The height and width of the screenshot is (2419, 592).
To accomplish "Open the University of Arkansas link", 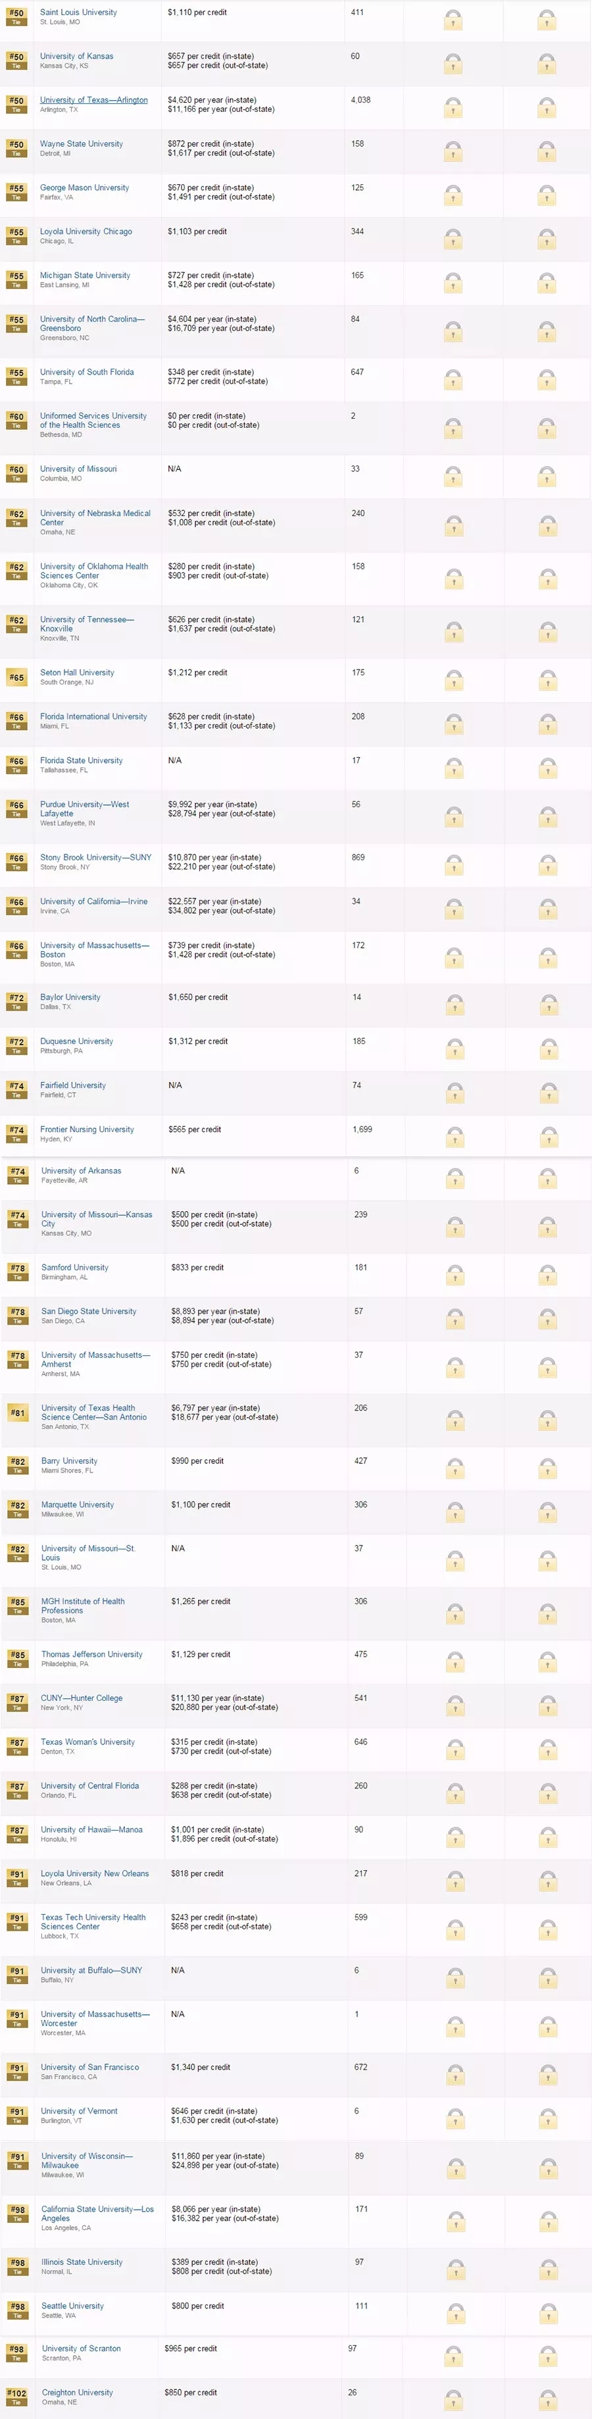I will pos(82,1171).
